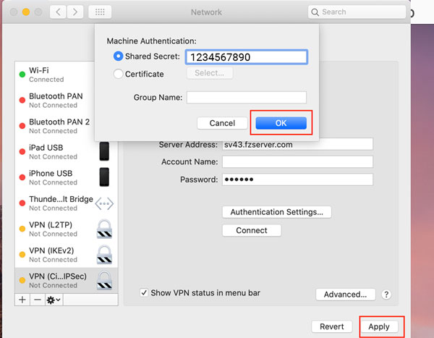Click the Search field in the title bar
434x338 pixels.
click(x=357, y=12)
